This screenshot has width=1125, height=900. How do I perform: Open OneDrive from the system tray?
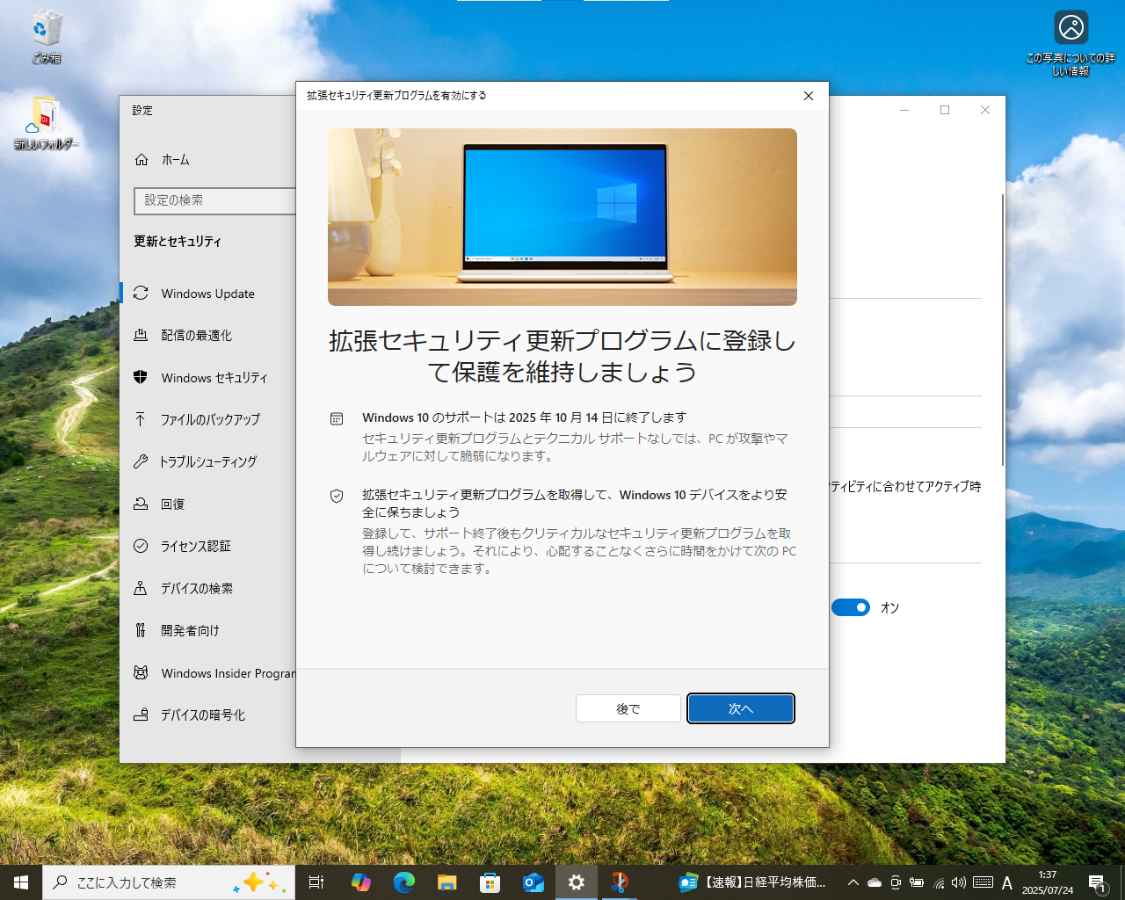[874, 882]
